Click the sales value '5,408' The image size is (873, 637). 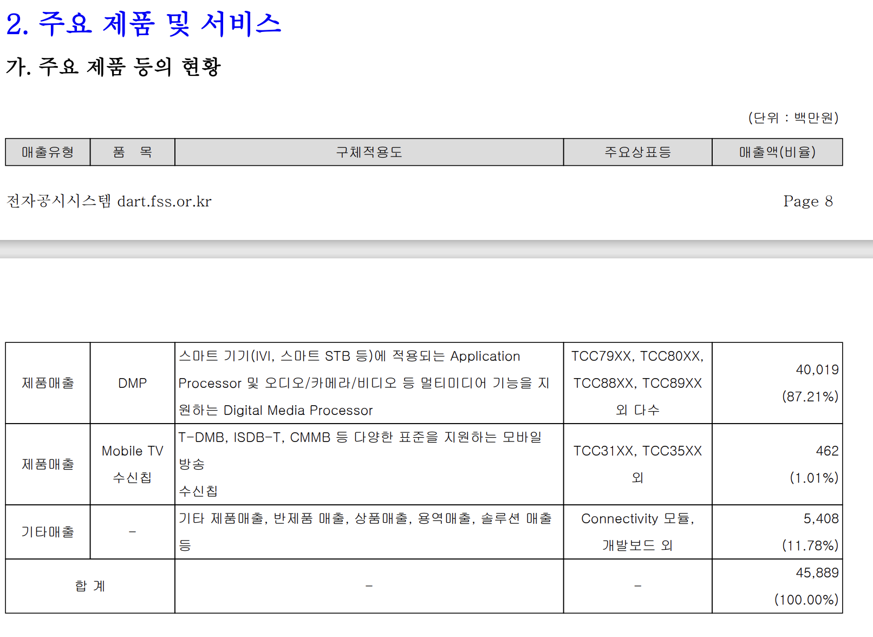[x=821, y=519]
